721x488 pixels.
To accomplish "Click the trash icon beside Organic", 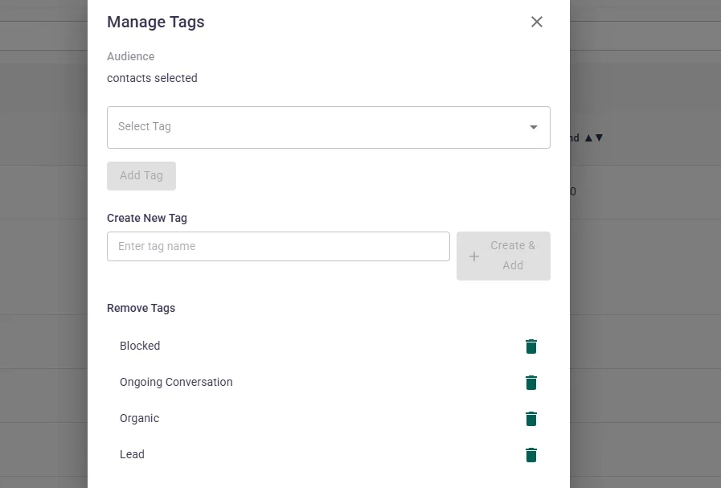I will pyautogui.click(x=531, y=419).
